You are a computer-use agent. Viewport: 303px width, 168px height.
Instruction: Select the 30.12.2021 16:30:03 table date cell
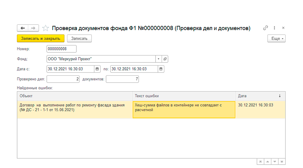(x=260, y=109)
